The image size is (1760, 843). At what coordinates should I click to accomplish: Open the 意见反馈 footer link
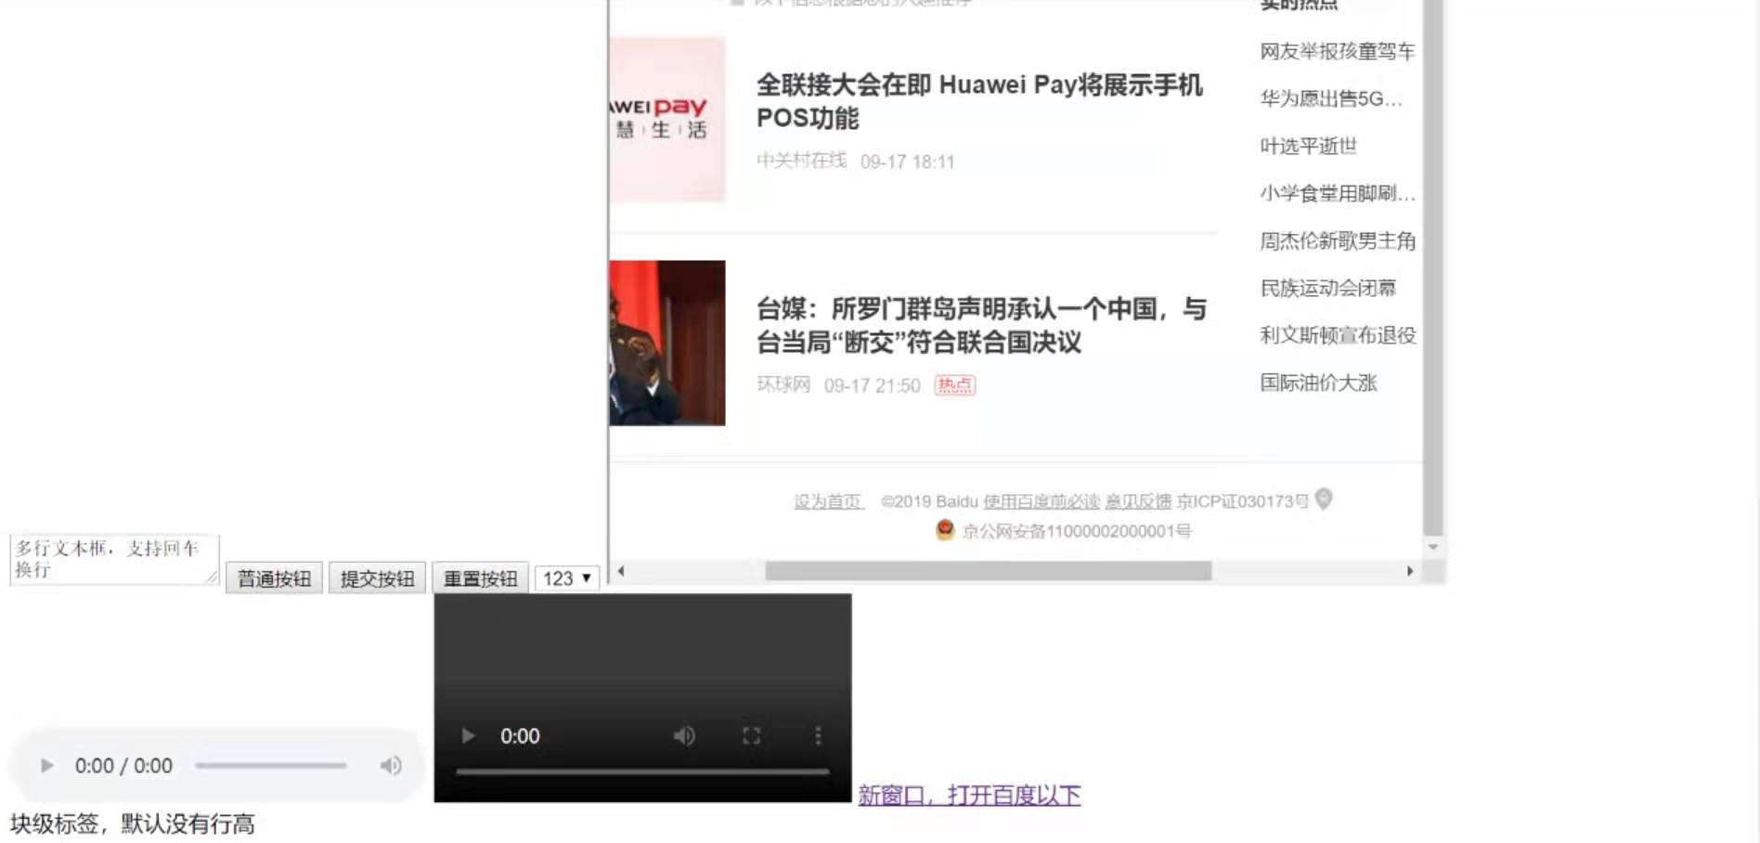tap(1138, 501)
